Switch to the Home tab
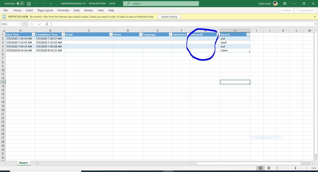 [x=17, y=10]
